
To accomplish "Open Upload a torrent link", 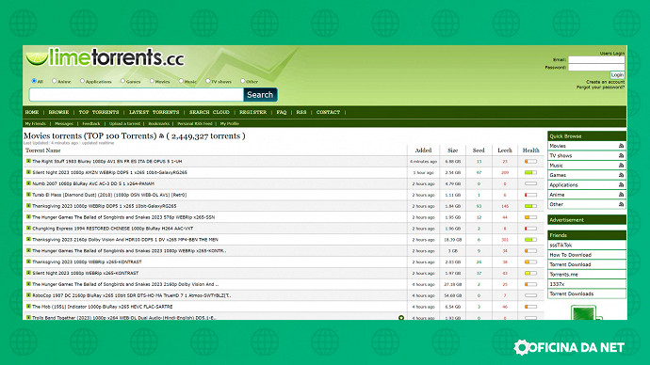I will tap(124, 124).
